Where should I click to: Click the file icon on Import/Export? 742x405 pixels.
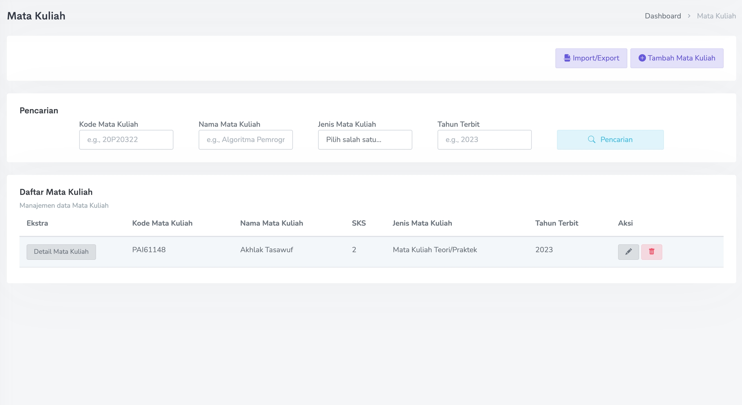click(x=567, y=58)
